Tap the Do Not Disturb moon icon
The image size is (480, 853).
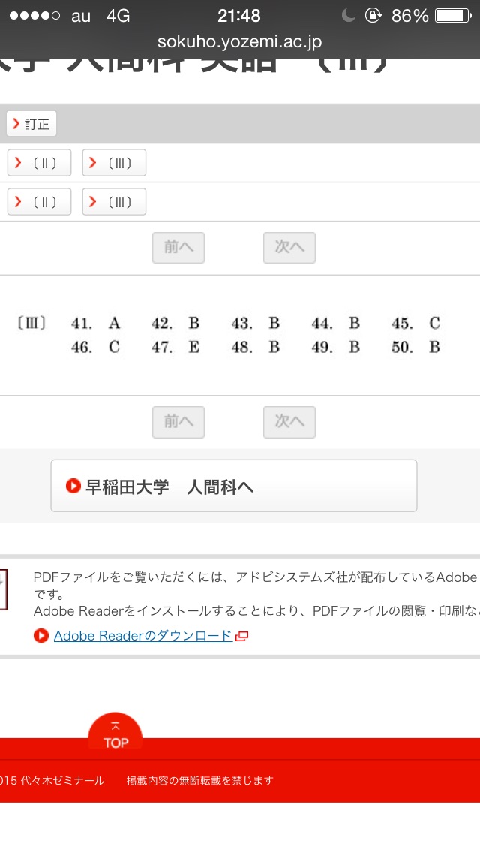(x=348, y=16)
